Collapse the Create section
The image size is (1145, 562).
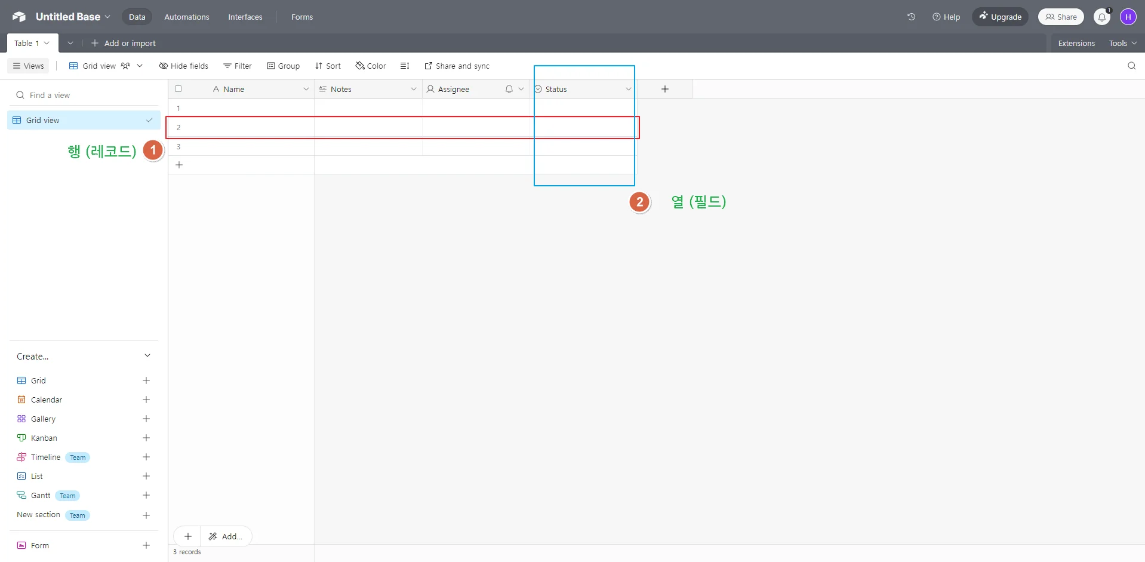pos(147,356)
